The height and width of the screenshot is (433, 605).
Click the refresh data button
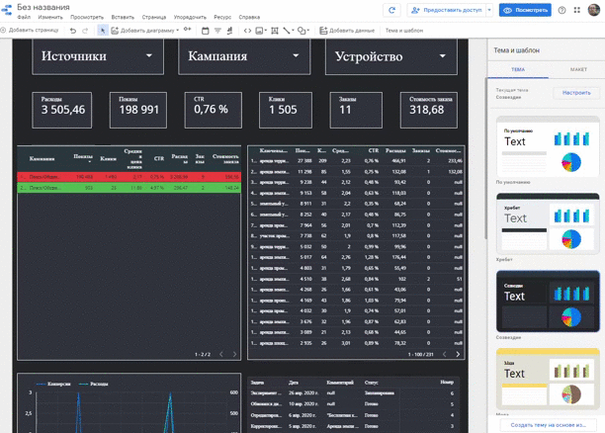click(x=392, y=10)
